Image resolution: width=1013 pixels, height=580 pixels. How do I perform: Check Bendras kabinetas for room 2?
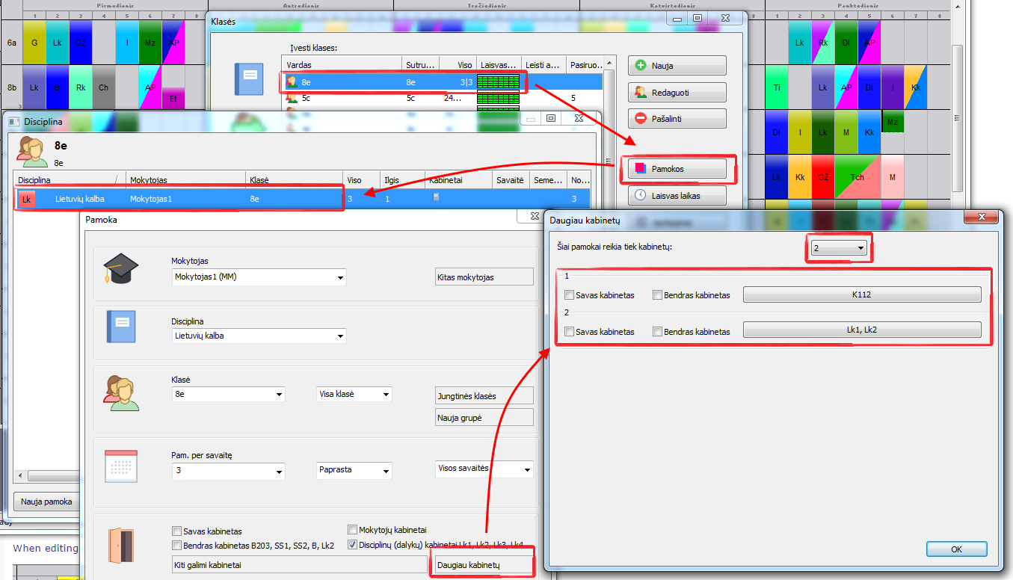658,332
